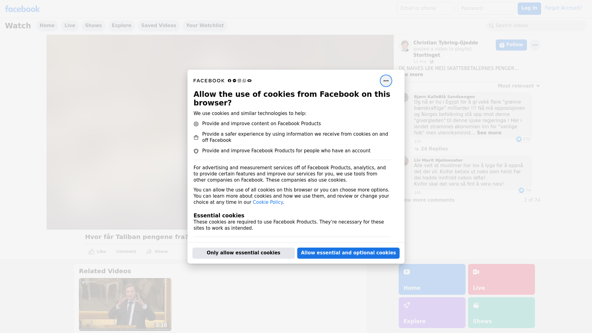Screen dimensions: 592x333
Task: Open the green Shows card
Action: pos(501,313)
